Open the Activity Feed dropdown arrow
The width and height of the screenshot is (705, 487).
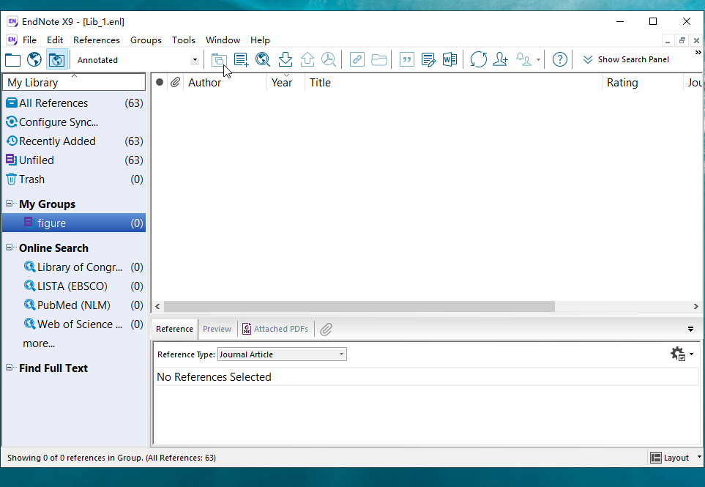pos(538,60)
